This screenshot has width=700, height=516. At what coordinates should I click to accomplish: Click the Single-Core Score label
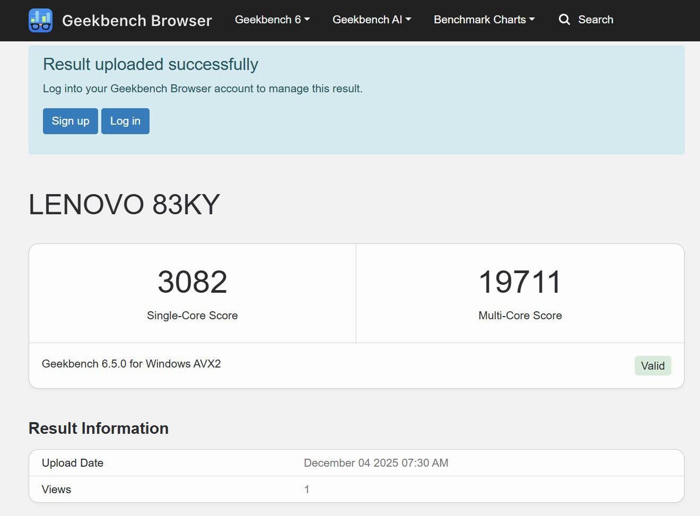coord(192,316)
